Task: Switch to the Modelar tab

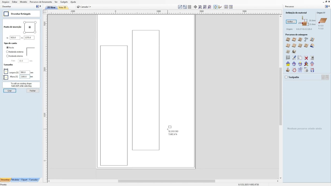Action: [x=15, y=180]
